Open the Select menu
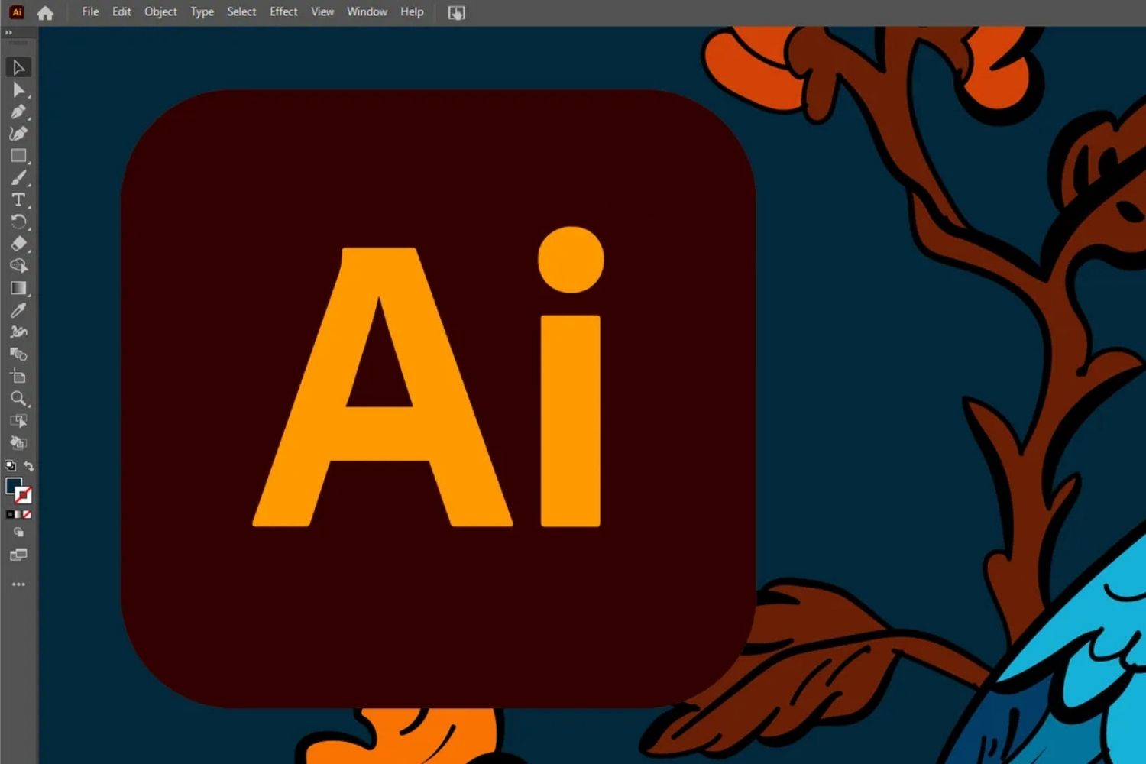This screenshot has height=764, width=1146. (241, 11)
